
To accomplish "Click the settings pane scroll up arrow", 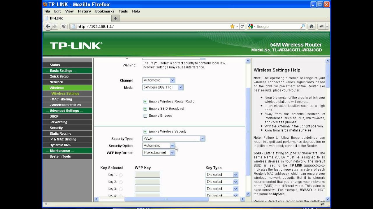I will point(248,61).
